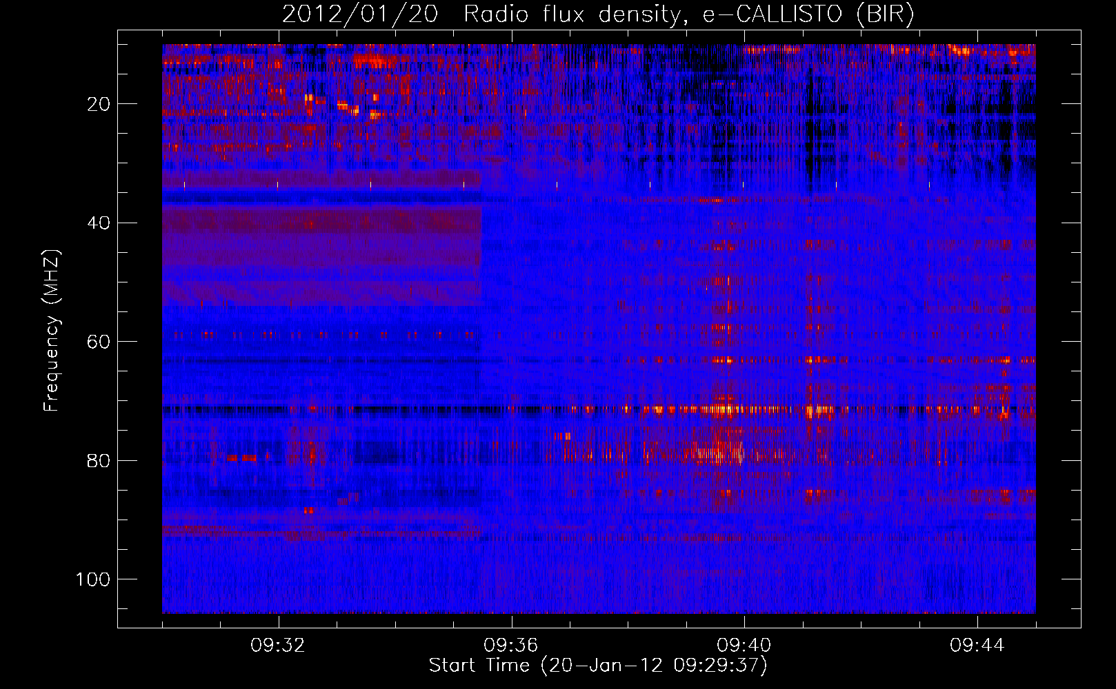Click the 09:40 time tick label
The width and height of the screenshot is (1116, 689).
pyautogui.click(x=744, y=646)
